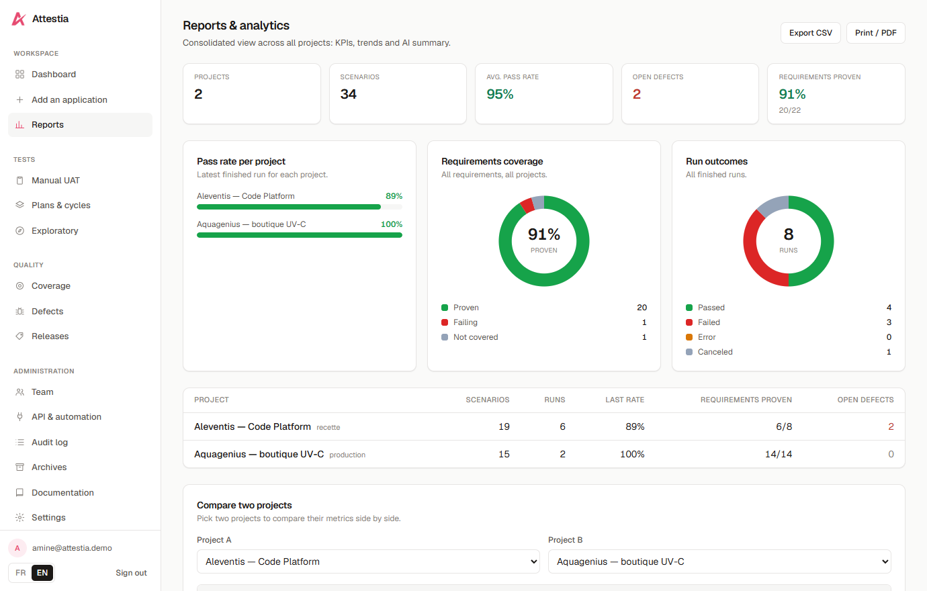Click the Requirements Proven 91% card value

(x=793, y=94)
